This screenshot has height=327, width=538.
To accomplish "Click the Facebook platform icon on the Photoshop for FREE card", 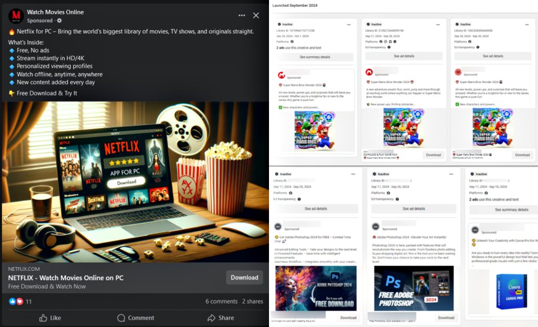I will pyautogui.click(x=291, y=193).
